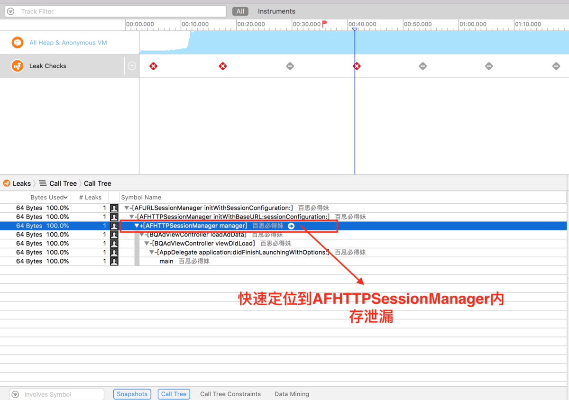569x400 pixels.
Task: Click the red flag on the time ruler
Action: tap(325, 24)
